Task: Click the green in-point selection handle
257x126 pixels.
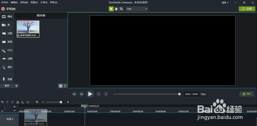Action: pos(82,106)
